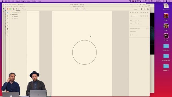The width and height of the screenshot is (172, 97).
Task: Open the No Tags XD file
Action: [166, 37]
